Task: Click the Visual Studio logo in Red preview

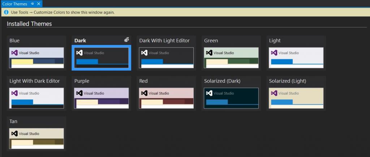Action: tap(144, 93)
